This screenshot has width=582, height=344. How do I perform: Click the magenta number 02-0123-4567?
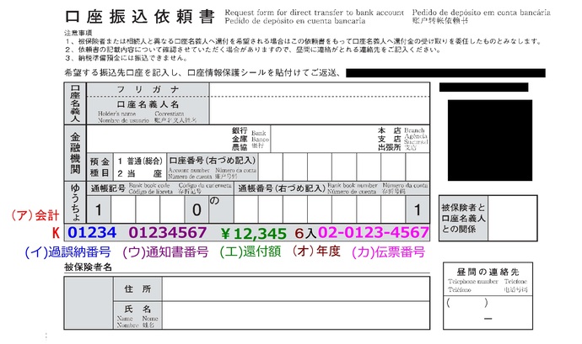pyautogui.click(x=374, y=232)
